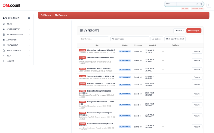This screenshot has width=214, height=133.
Task: Click the RPT-19 badge
Action: pyautogui.click(x=82, y=69)
